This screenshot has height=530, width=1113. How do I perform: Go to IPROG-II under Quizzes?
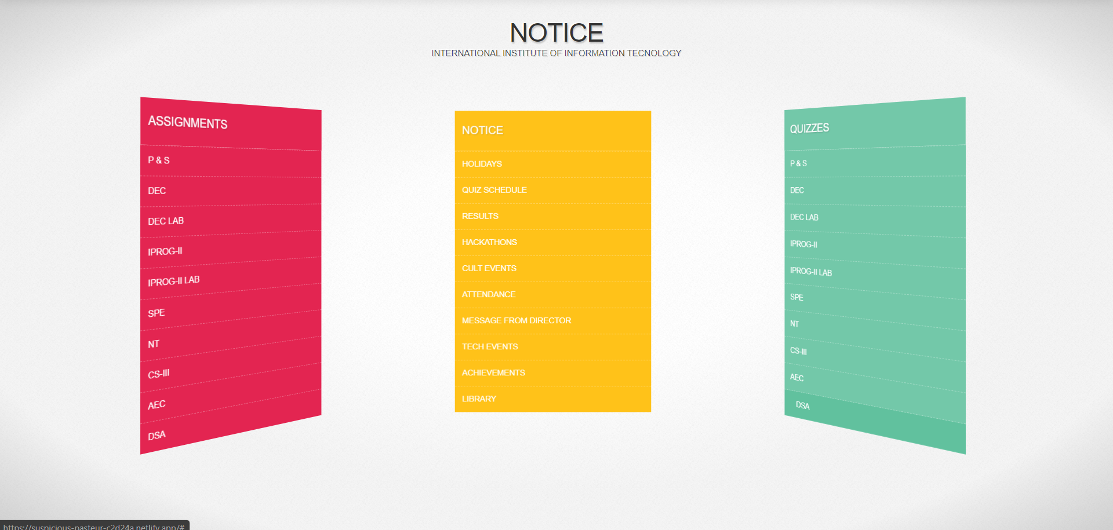[875, 250]
